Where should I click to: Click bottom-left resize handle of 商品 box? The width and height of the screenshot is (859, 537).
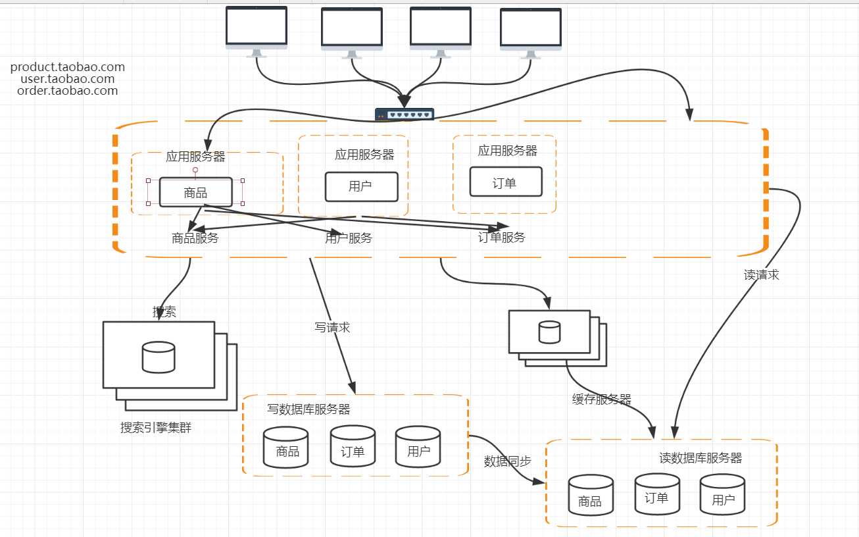(149, 203)
